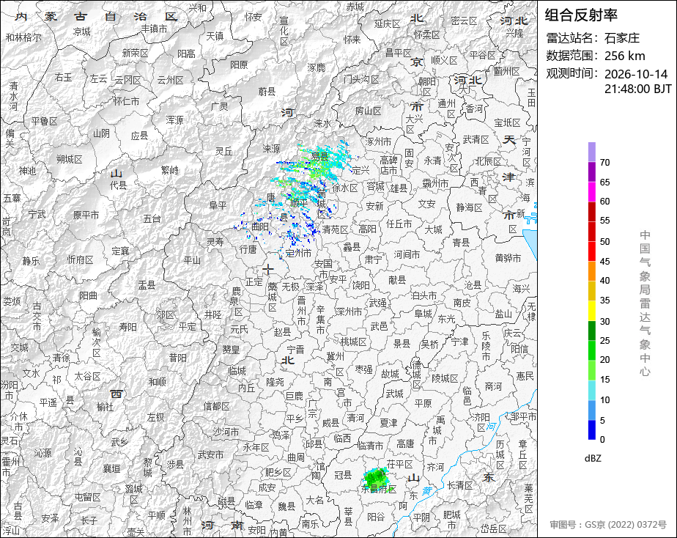This screenshot has height=538, width=677.
Task: Click the 临清市 label on the map
Action: [371, 445]
